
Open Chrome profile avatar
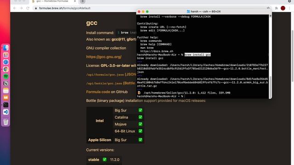pyautogui.click(x=283, y=8)
